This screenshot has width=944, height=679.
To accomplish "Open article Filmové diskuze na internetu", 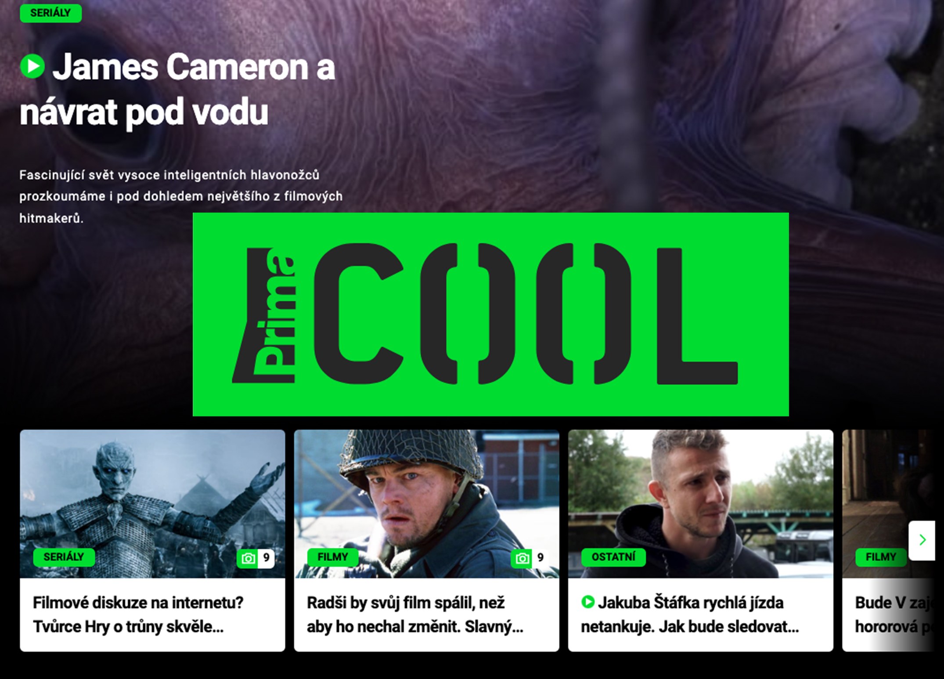I will 138,614.
